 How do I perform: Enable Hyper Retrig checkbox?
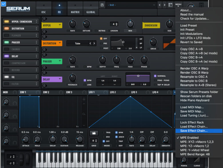pyautogui.click(x=96, y=31)
